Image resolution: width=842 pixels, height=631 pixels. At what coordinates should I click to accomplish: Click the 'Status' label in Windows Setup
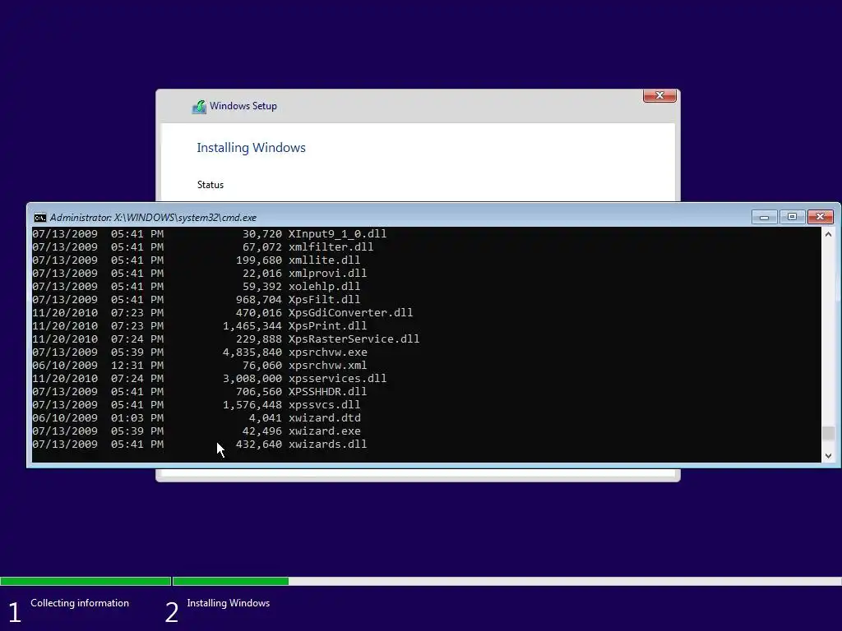pyautogui.click(x=210, y=185)
